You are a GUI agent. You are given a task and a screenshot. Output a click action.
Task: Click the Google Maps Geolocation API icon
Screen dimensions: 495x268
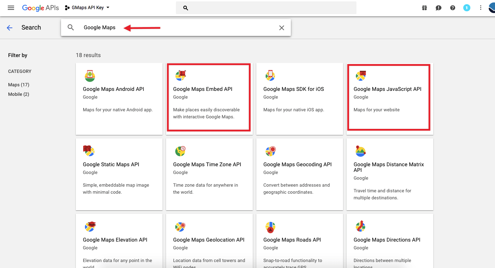point(180,226)
